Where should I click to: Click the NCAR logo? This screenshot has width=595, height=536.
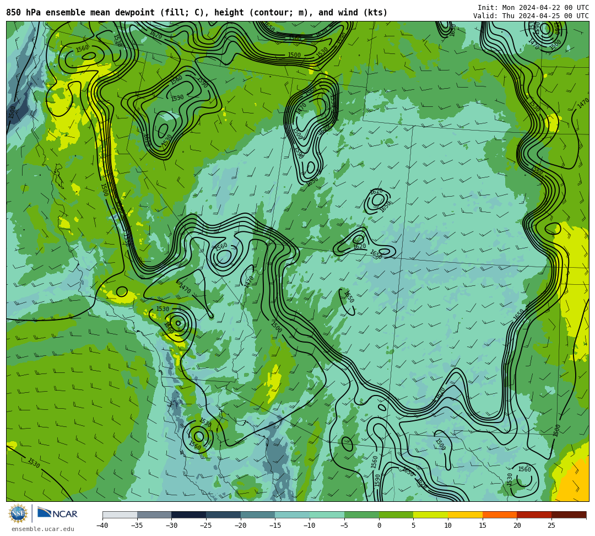tap(57, 513)
